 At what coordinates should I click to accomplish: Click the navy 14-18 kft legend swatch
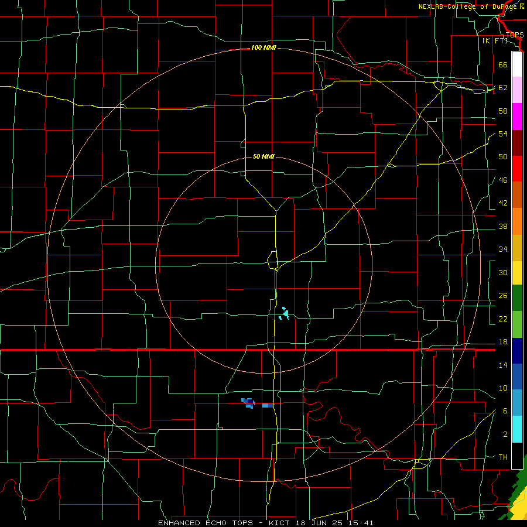(517, 351)
